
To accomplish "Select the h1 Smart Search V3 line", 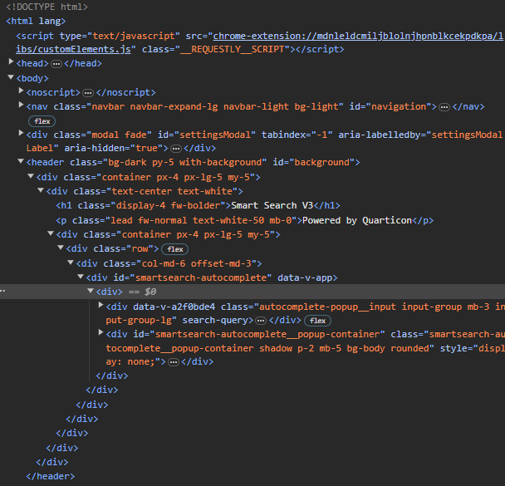I will 198,205.
